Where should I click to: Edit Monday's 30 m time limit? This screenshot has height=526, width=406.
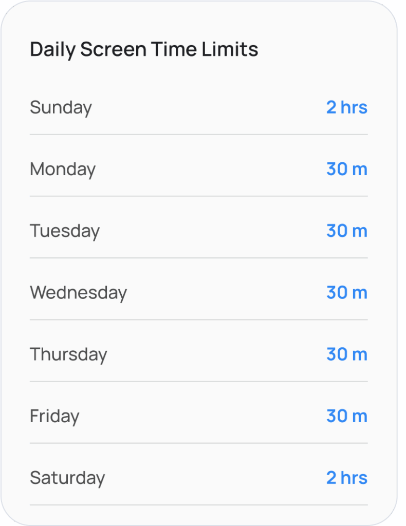[x=347, y=169]
